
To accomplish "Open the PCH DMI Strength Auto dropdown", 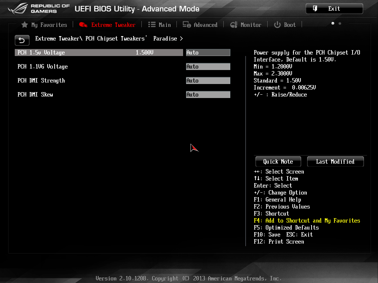I will (x=208, y=80).
